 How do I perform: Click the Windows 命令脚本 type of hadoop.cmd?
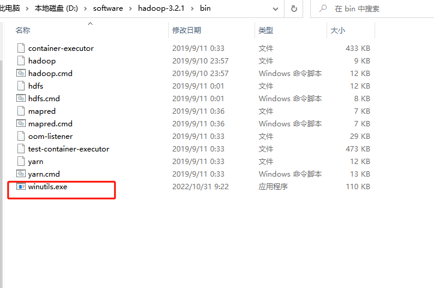tap(290, 74)
